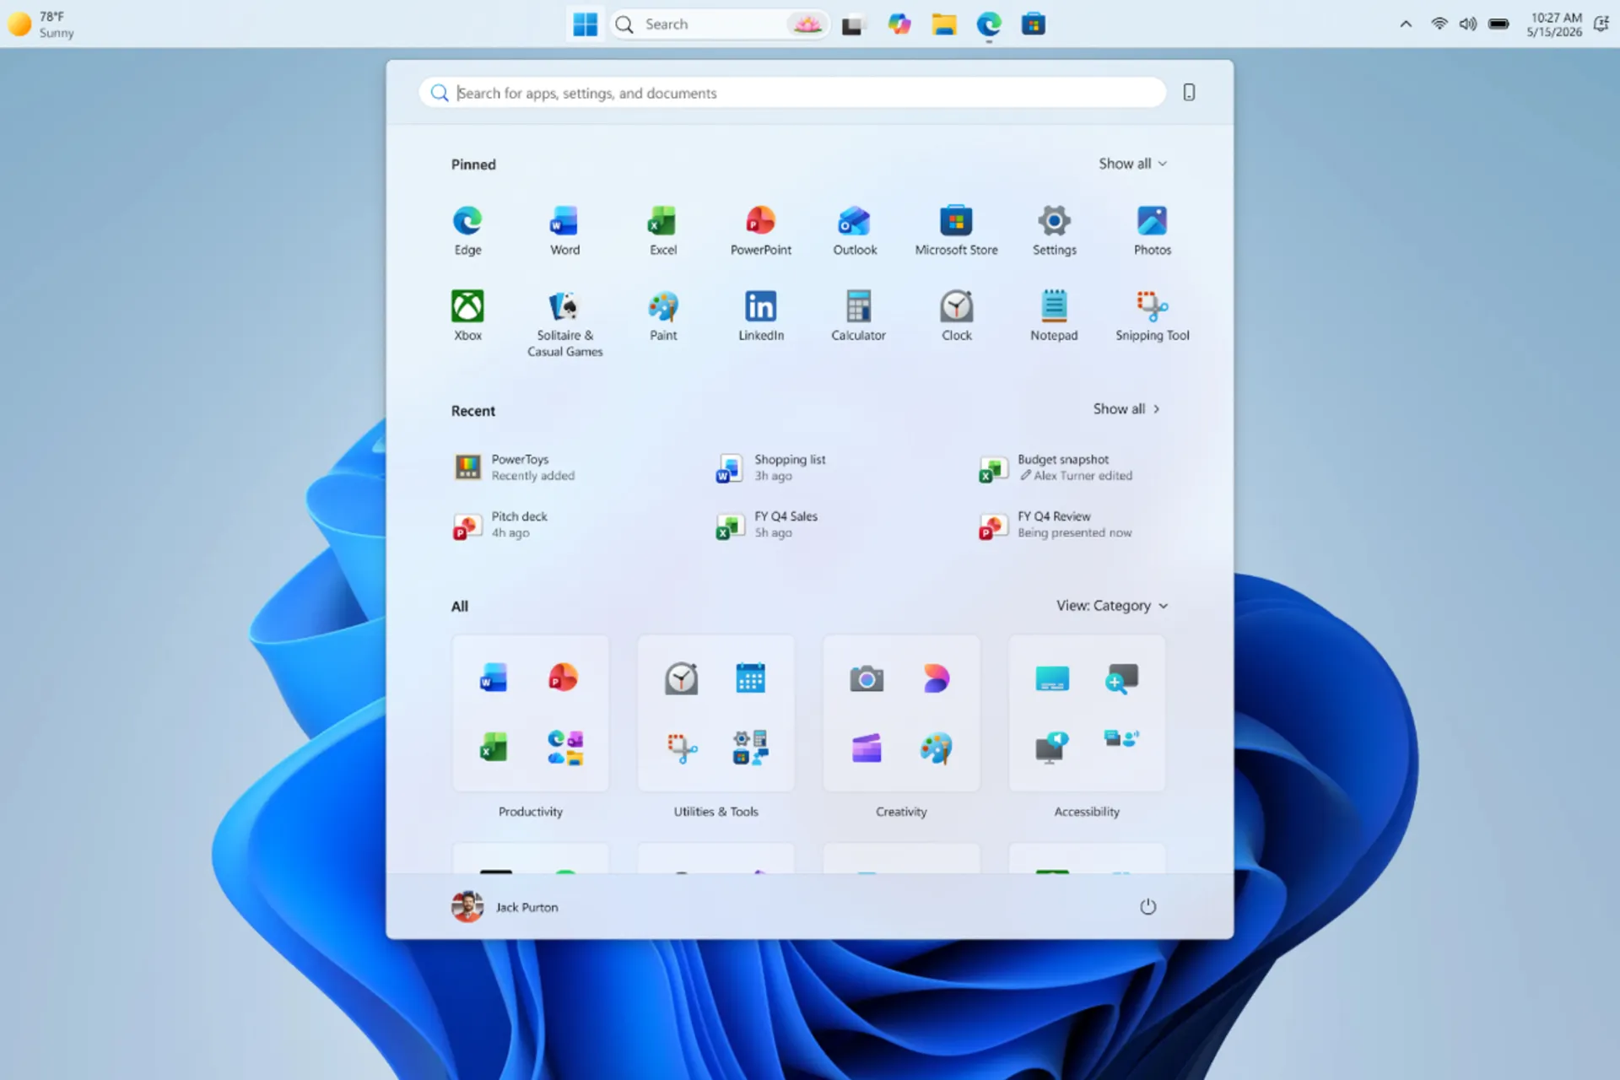Viewport: 1620px width, 1080px height.
Task: Open the LinkedIn app
Action: click(760, 315)
